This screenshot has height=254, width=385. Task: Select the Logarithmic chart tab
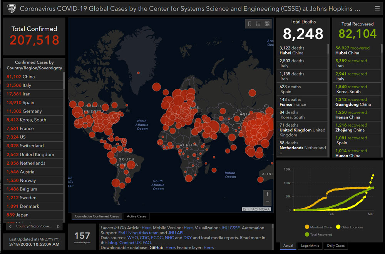310,246
